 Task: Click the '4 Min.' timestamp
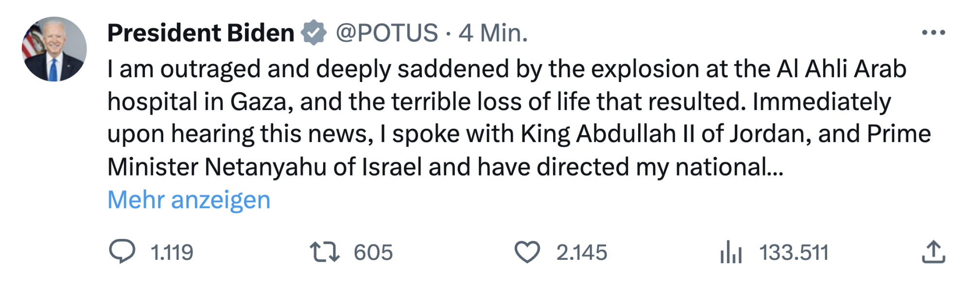click(493, 33)
